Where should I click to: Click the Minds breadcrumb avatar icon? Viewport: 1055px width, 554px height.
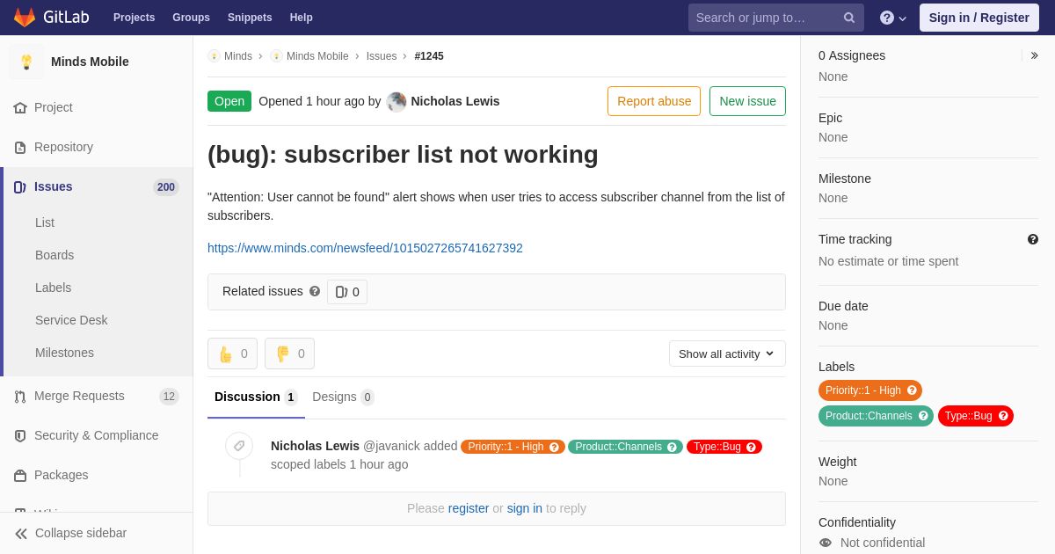point(214,56)
